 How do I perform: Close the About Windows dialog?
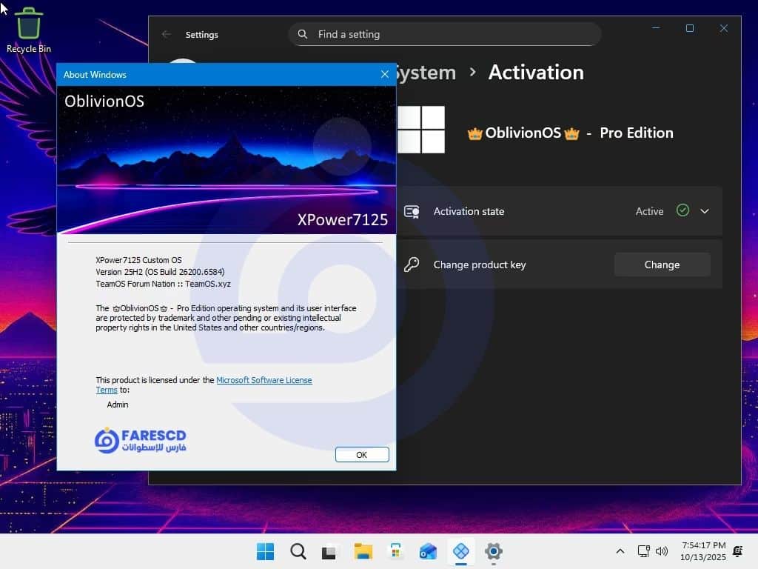[384, 74]
